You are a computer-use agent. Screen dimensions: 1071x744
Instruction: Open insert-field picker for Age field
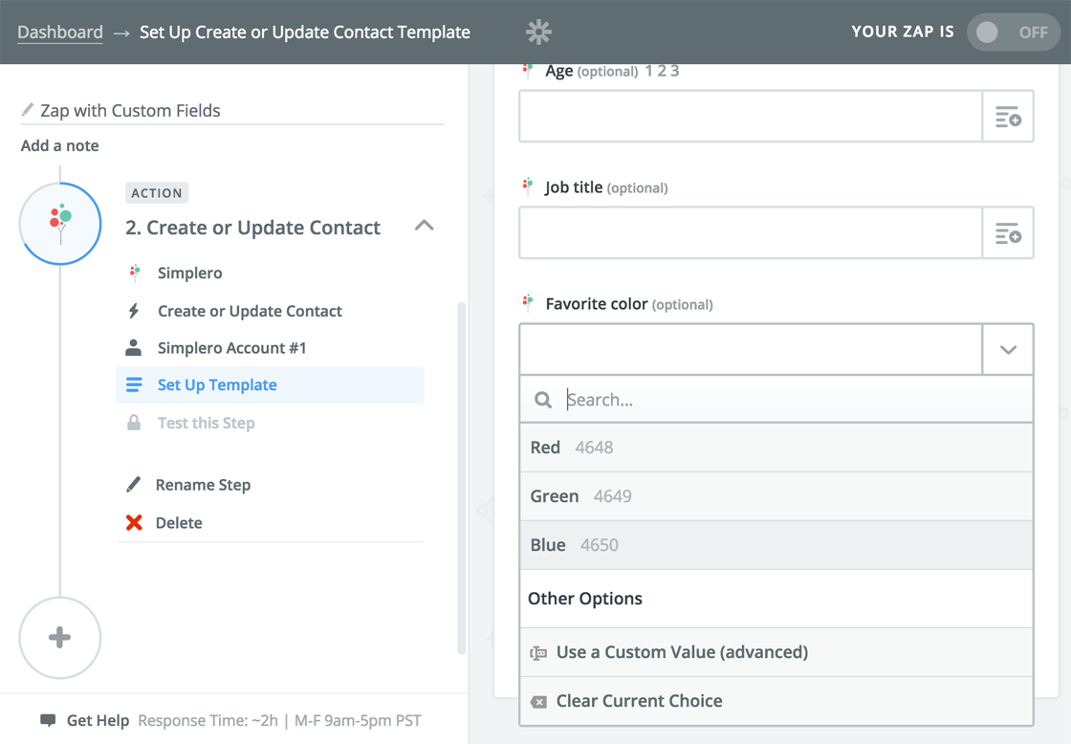coord(1008,116)
